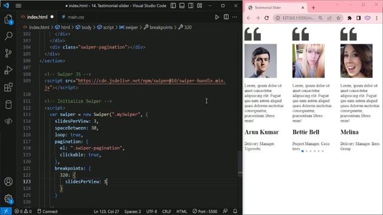This screenshot has height=215, width=383.
Task: Open the browser three-dot menu
Action: [x=376, y=18]
